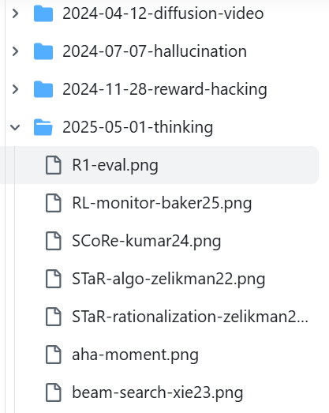Click the open folder icon of 2025-05-01-thinking
Screen dimensions: 329x413
coord(43,127)
